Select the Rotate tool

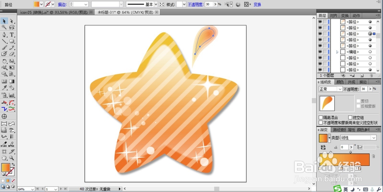point(4,61)
